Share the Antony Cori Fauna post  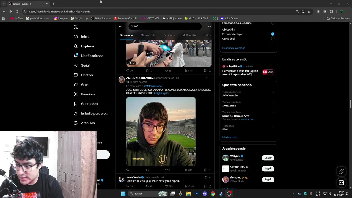pos(210,170)
